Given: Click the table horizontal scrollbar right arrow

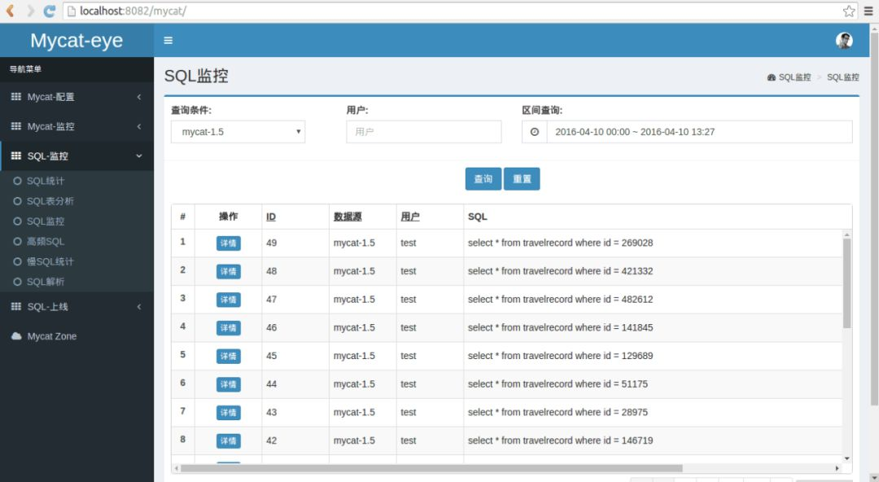Looking at the screenshot, I should click(837, 468).
